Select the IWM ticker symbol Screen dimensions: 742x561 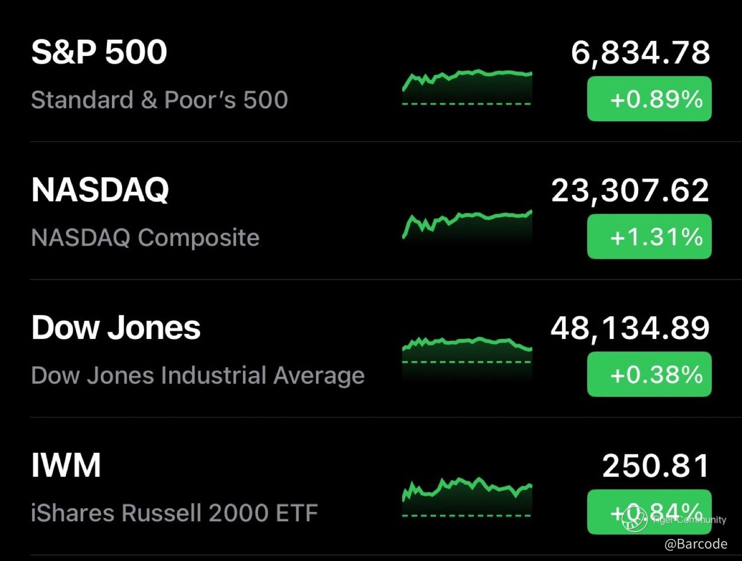(66, 465)
